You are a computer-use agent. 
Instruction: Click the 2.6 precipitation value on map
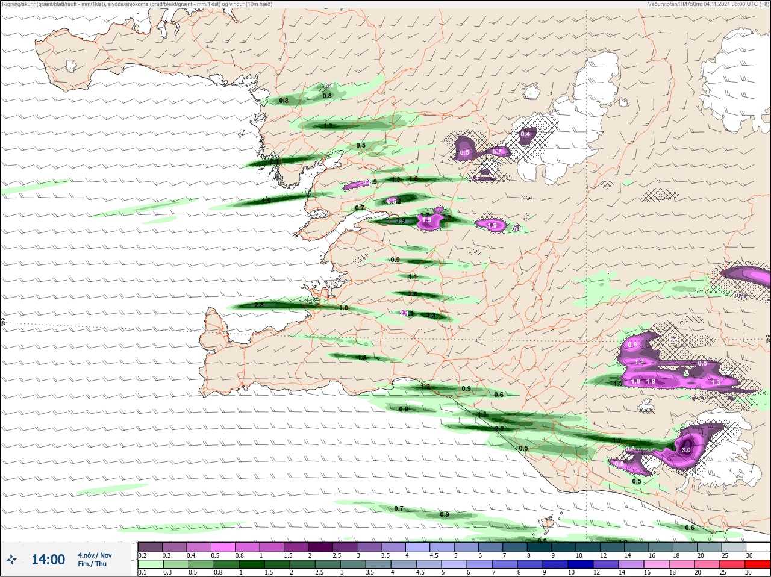click(413, 294)
